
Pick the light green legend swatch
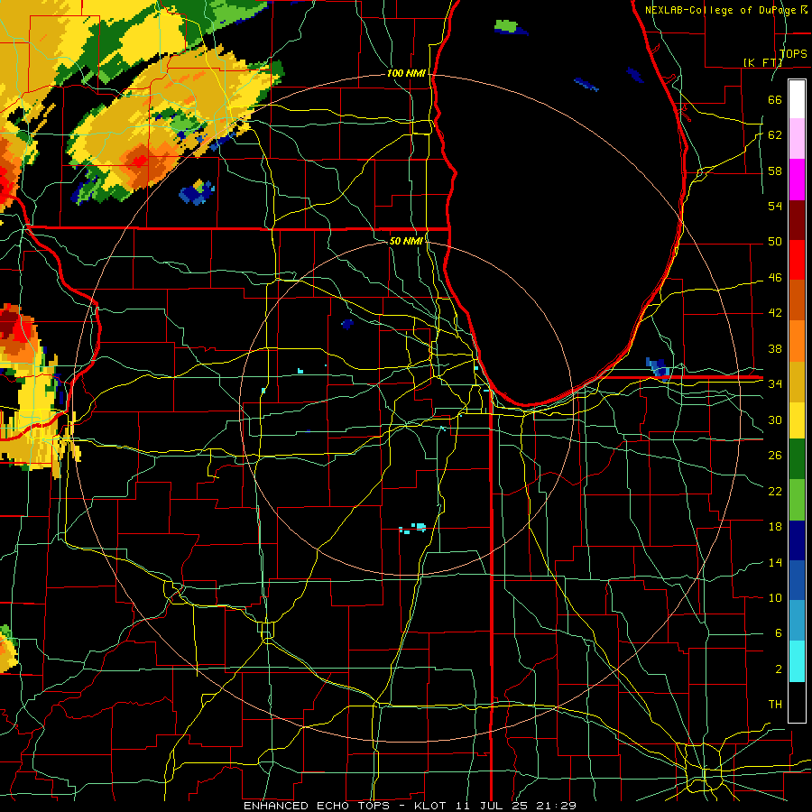[x=797, y=500]
